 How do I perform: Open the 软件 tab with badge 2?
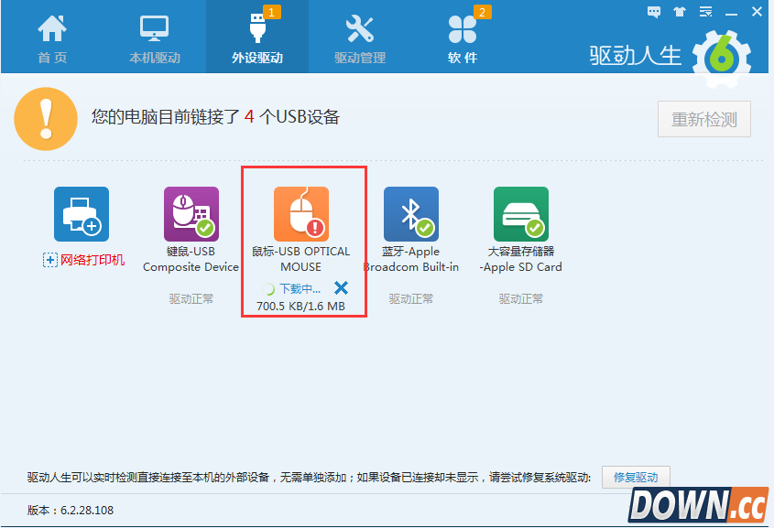point(463,37)
